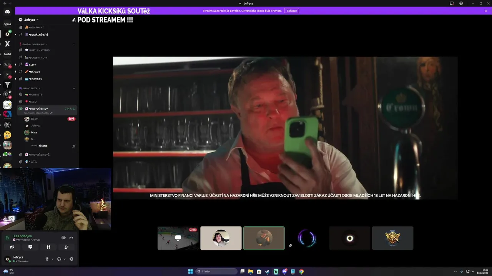Toggle noise suppression waveform icon
492x276 pixels.
63,238
